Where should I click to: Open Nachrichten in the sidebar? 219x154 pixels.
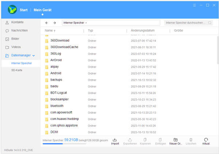click(19, 31)
